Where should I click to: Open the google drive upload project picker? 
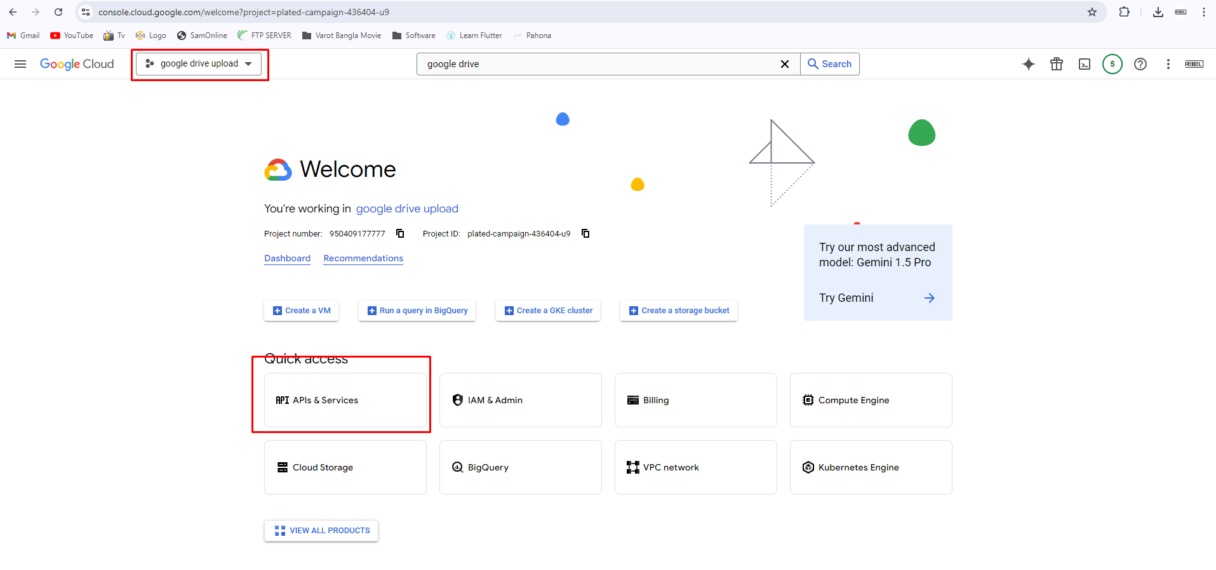(x=199, y=63)
